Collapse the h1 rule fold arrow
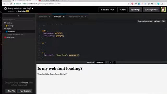167x94 pixels. 40,43
